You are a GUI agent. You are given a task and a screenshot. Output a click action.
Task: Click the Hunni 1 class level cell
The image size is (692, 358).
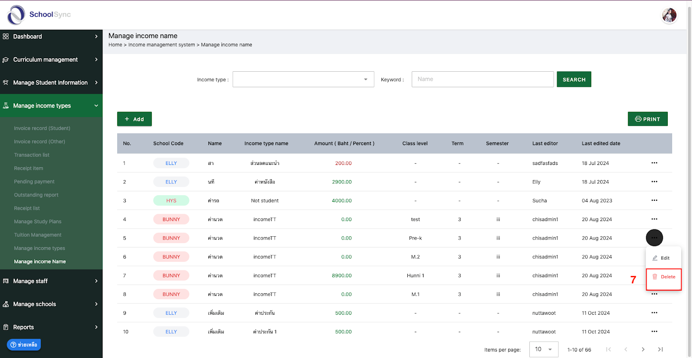(x=415, y=276)
